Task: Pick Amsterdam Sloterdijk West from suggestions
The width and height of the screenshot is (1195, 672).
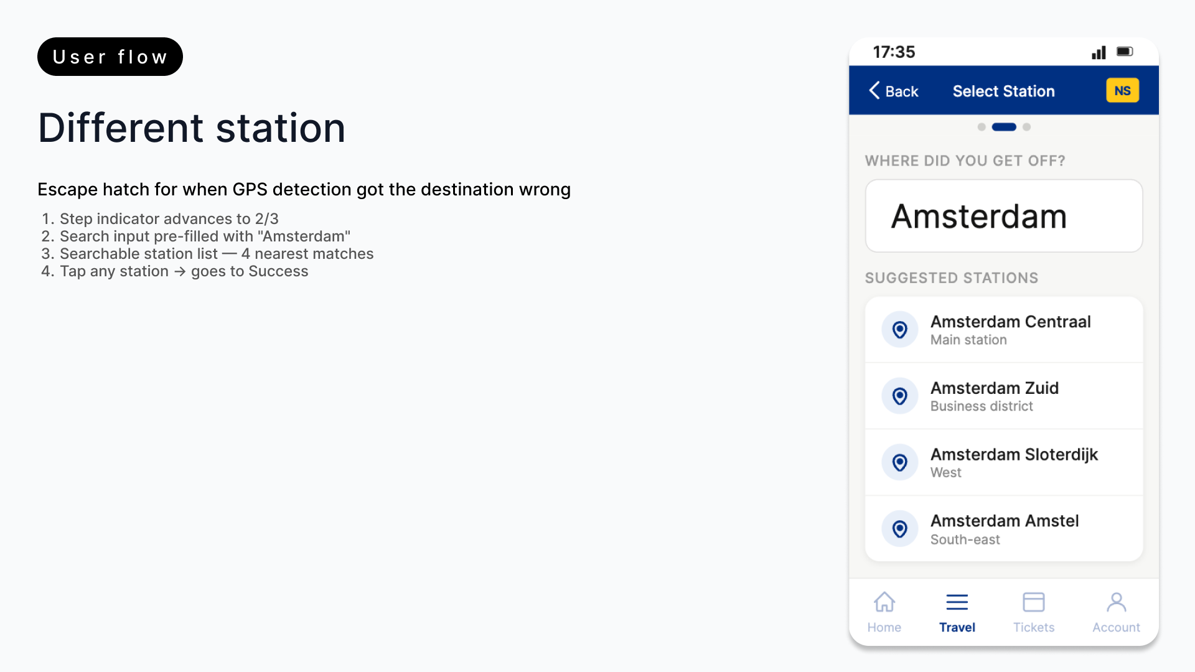Action: 1004,463
